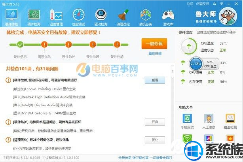
Task: Switch to the 硬件检测 hardware detection tab
Action: tap(34, 17)
